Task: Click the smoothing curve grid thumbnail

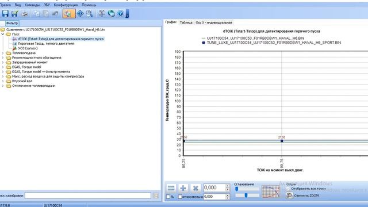Action: (271, 191)
